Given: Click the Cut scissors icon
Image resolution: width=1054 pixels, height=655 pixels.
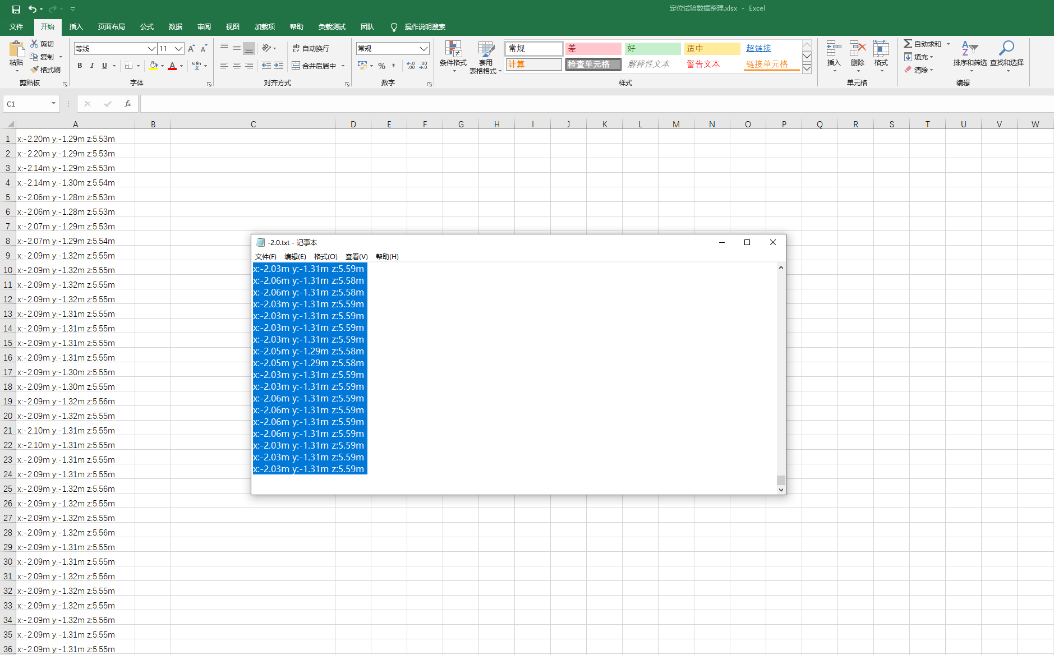Looking at the screenshot, I should point(34,44).
